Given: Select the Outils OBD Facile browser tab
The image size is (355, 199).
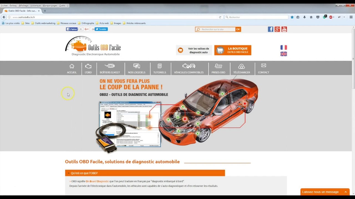Looking at the screenshot, I should point(22,11).
